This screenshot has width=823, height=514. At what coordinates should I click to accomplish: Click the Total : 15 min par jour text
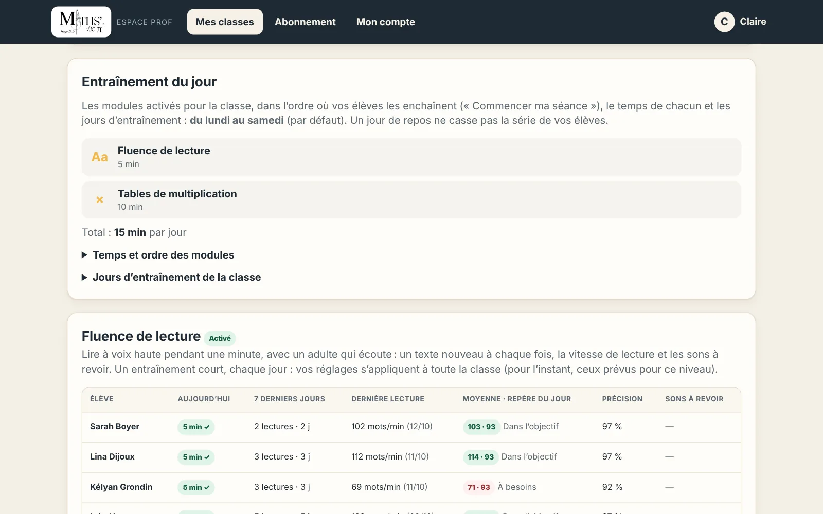pyautogui.click(x=134, y=232)
